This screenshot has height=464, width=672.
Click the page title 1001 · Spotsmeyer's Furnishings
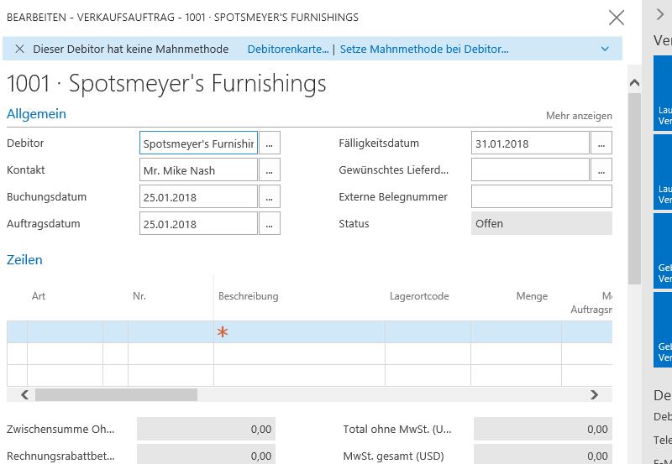[166, 83]
